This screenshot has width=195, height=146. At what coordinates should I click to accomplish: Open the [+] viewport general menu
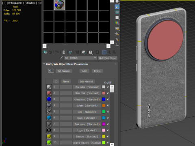[x=4, y=3]
